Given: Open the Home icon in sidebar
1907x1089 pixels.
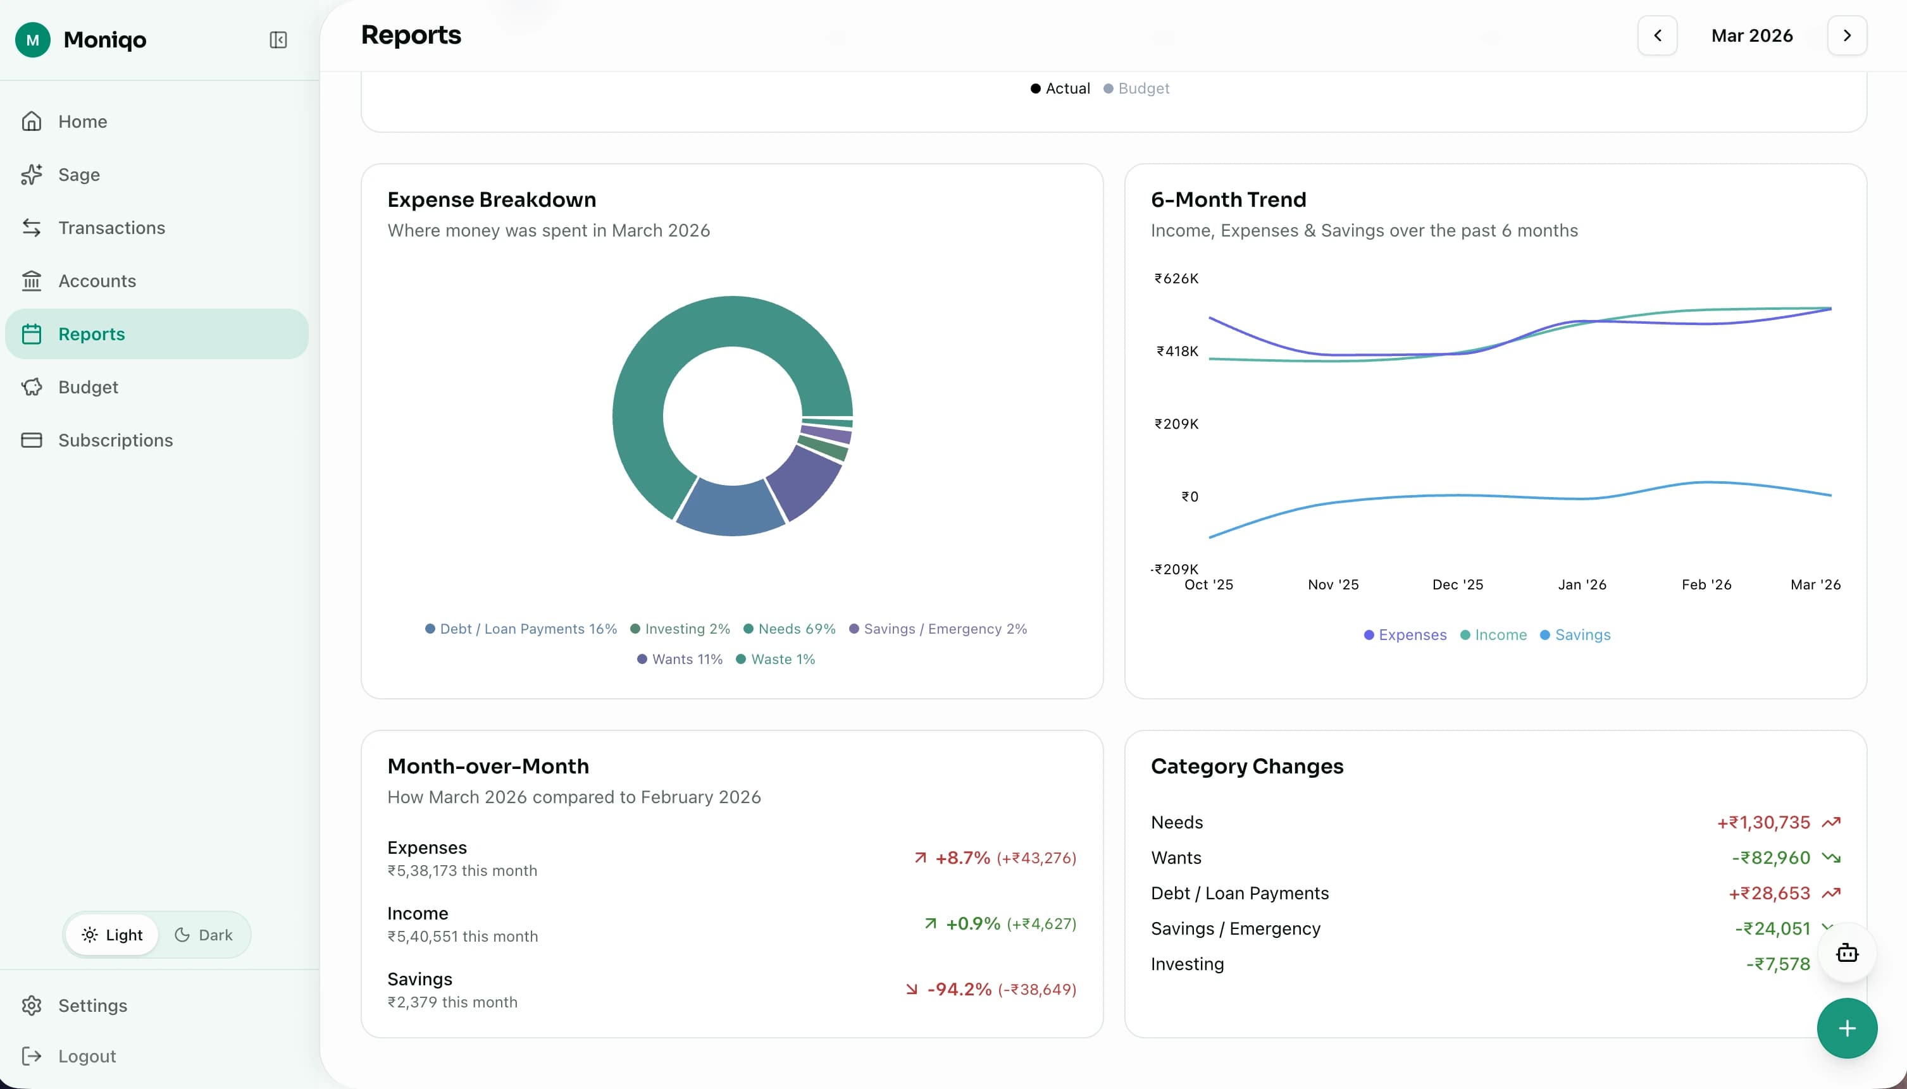Looking at the screenshot, I should (x=33, y=120).
